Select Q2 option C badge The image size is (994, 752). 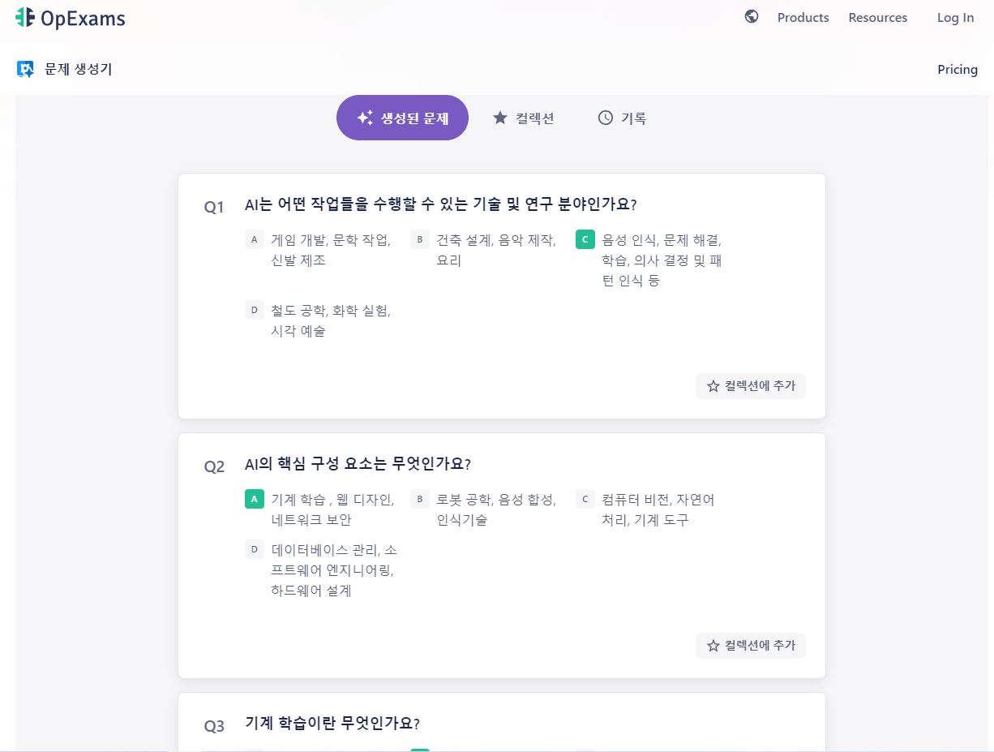(x=585, y=499)
